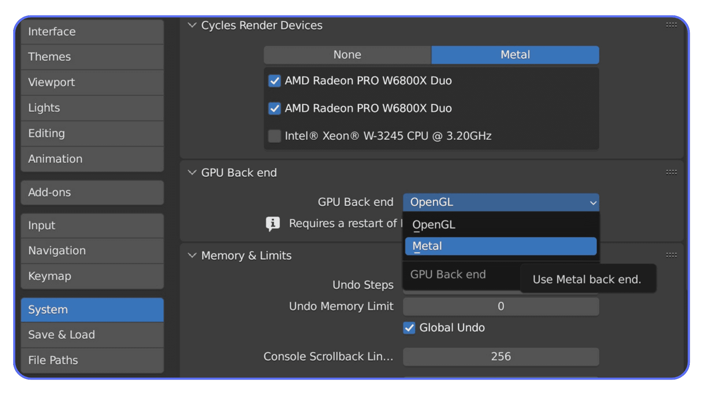Collapse the Cycles Render Devices section
This screenshot has height=395, width=703.
192,25
